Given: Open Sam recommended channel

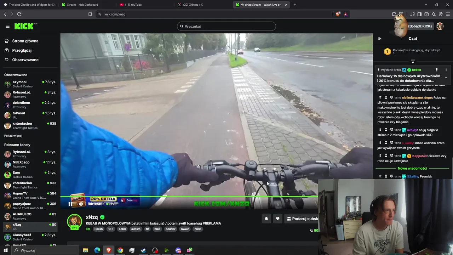Looking at the screenshot, I should [x=30, y=175].
